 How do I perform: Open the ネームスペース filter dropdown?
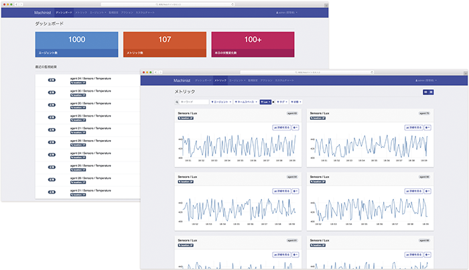[x=245, y=102]
